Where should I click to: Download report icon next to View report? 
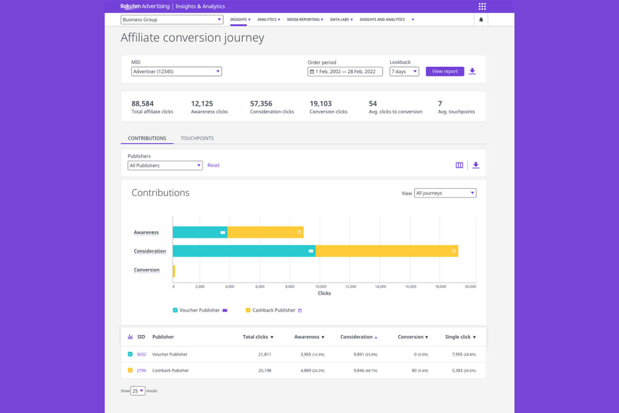pyautogui.click(x=472, y=72)
